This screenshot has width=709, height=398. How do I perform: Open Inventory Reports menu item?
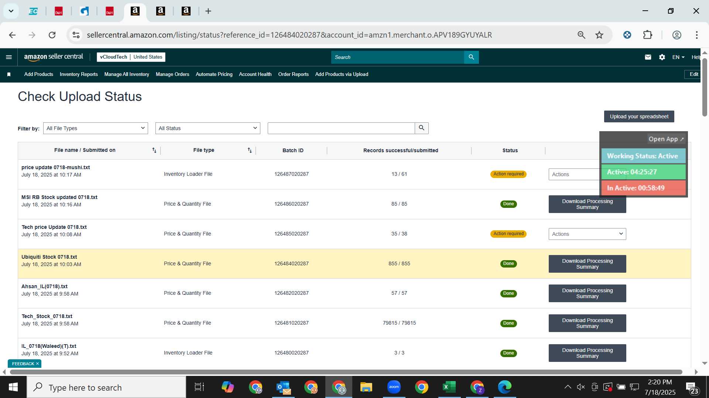[79, 74]
